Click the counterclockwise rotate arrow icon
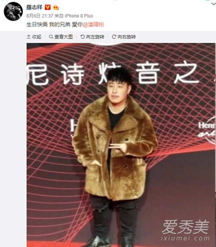This screenshot has height=247, width=216. pyautogui.click(x=83, y=37)
